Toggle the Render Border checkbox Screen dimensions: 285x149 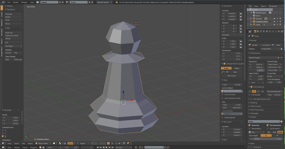click(222, 117)
